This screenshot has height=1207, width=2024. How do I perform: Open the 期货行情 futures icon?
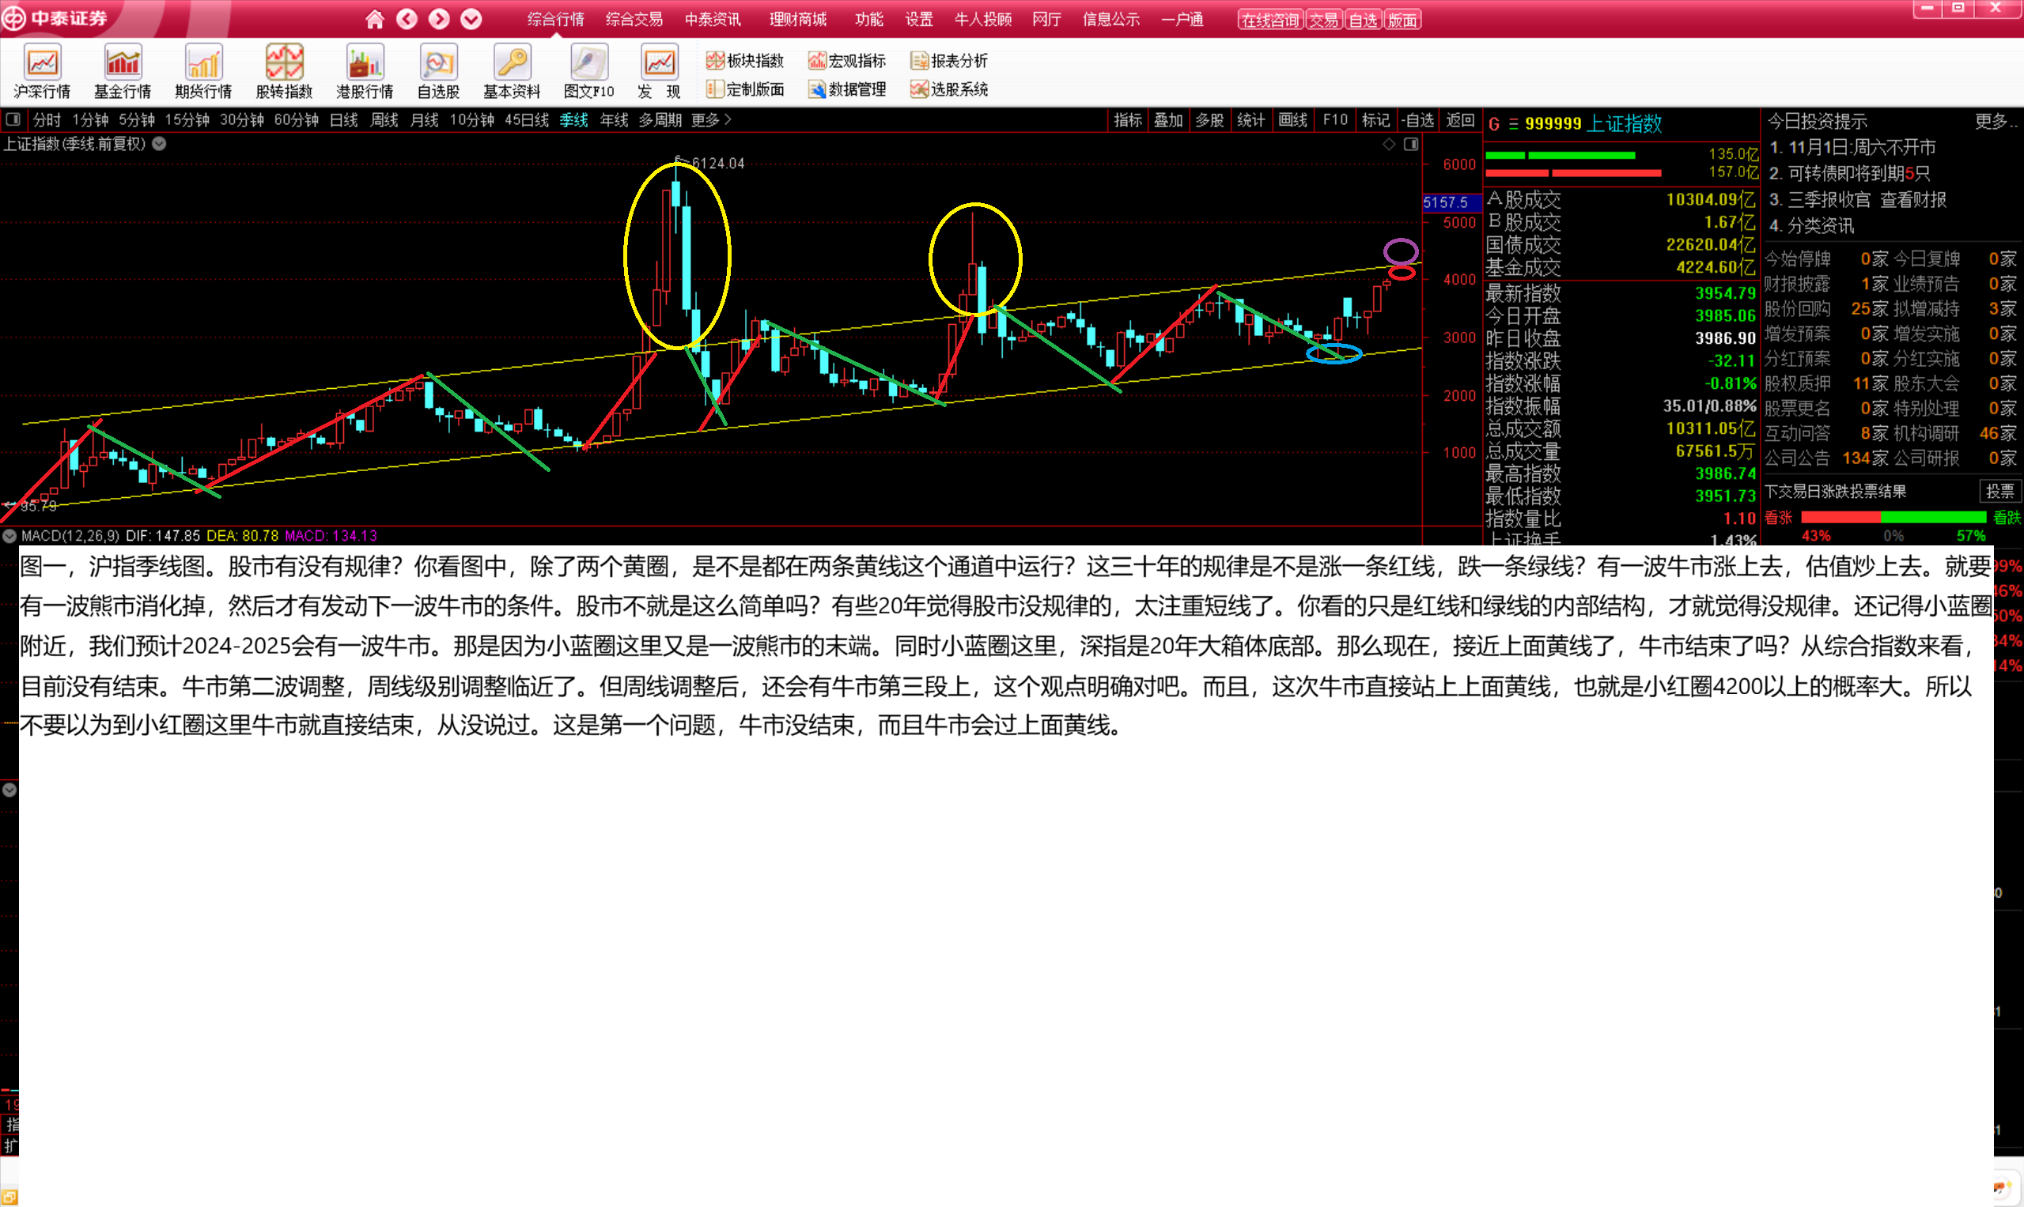click(203, 63)
